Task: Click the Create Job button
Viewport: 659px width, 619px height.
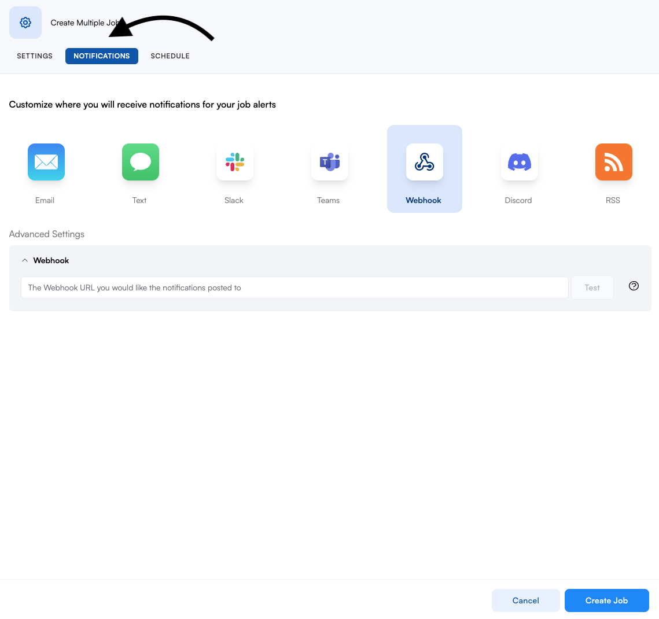Action: tap(606, 600)
